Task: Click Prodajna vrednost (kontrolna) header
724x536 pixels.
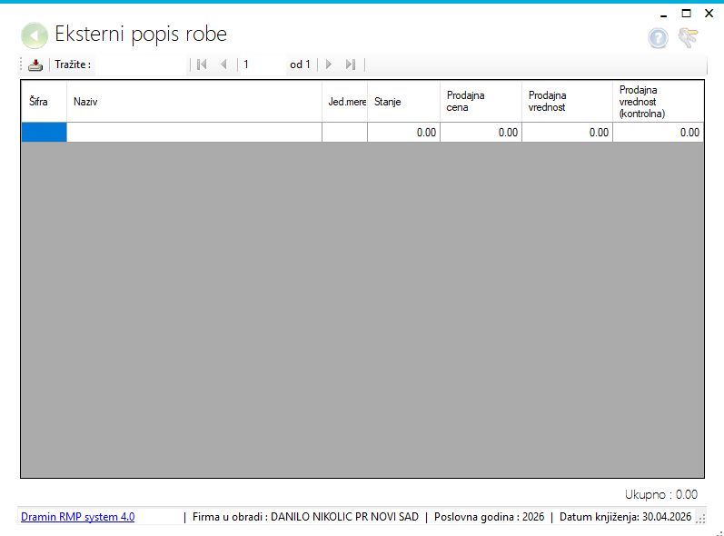Action: [x=659, y=102]
